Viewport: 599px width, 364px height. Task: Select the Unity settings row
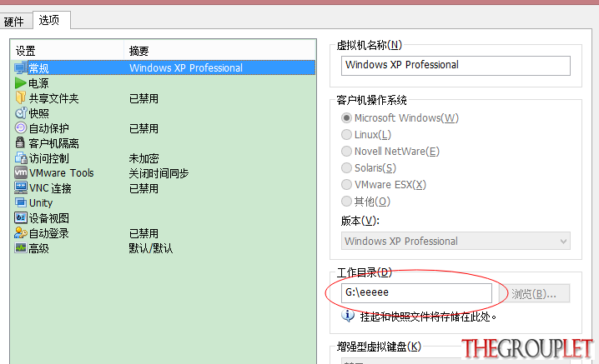tap(164, 203)
